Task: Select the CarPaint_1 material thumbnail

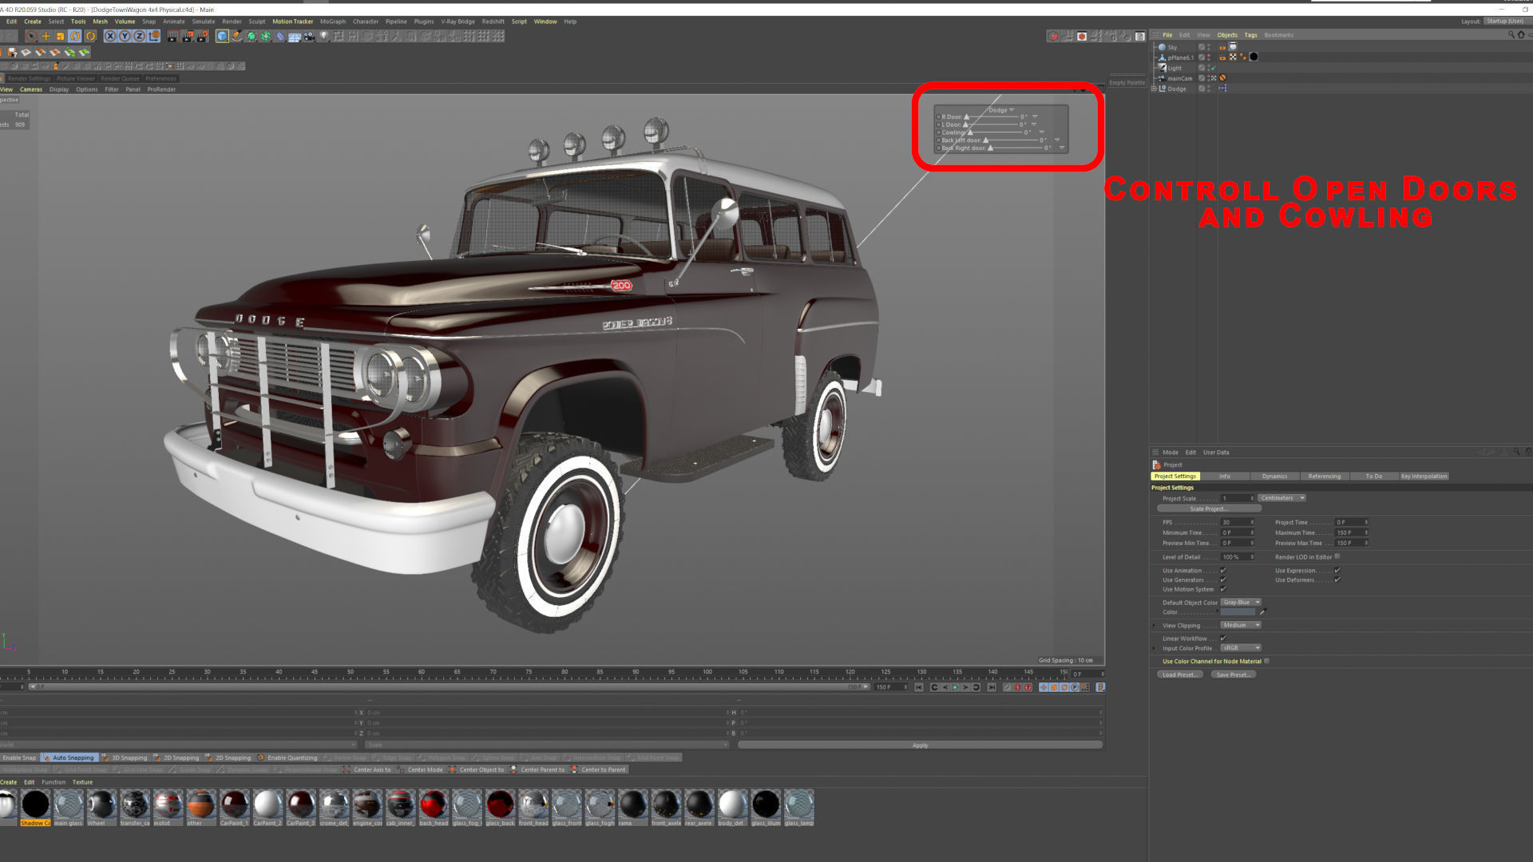Action: coord(234,805)
